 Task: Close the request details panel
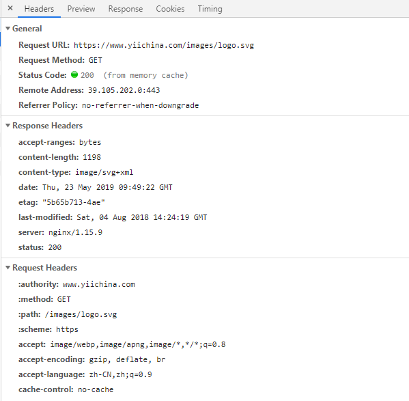pos(10,8)
